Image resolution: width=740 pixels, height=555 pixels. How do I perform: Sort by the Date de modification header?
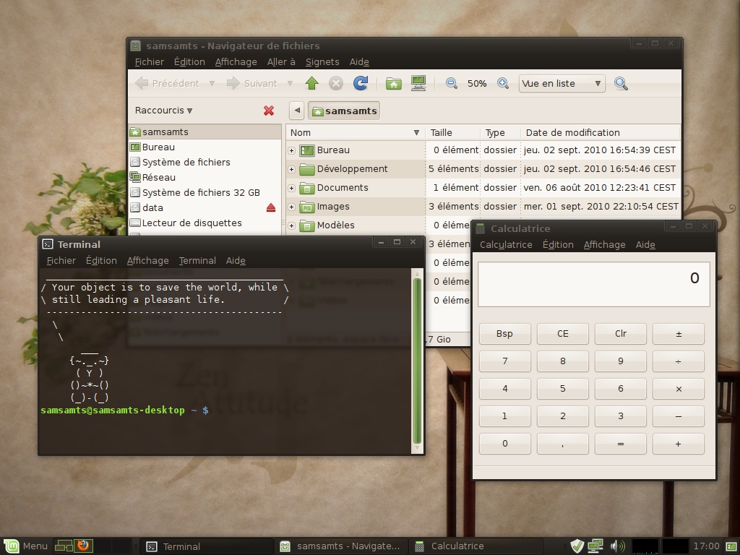[x=600, y=133]
